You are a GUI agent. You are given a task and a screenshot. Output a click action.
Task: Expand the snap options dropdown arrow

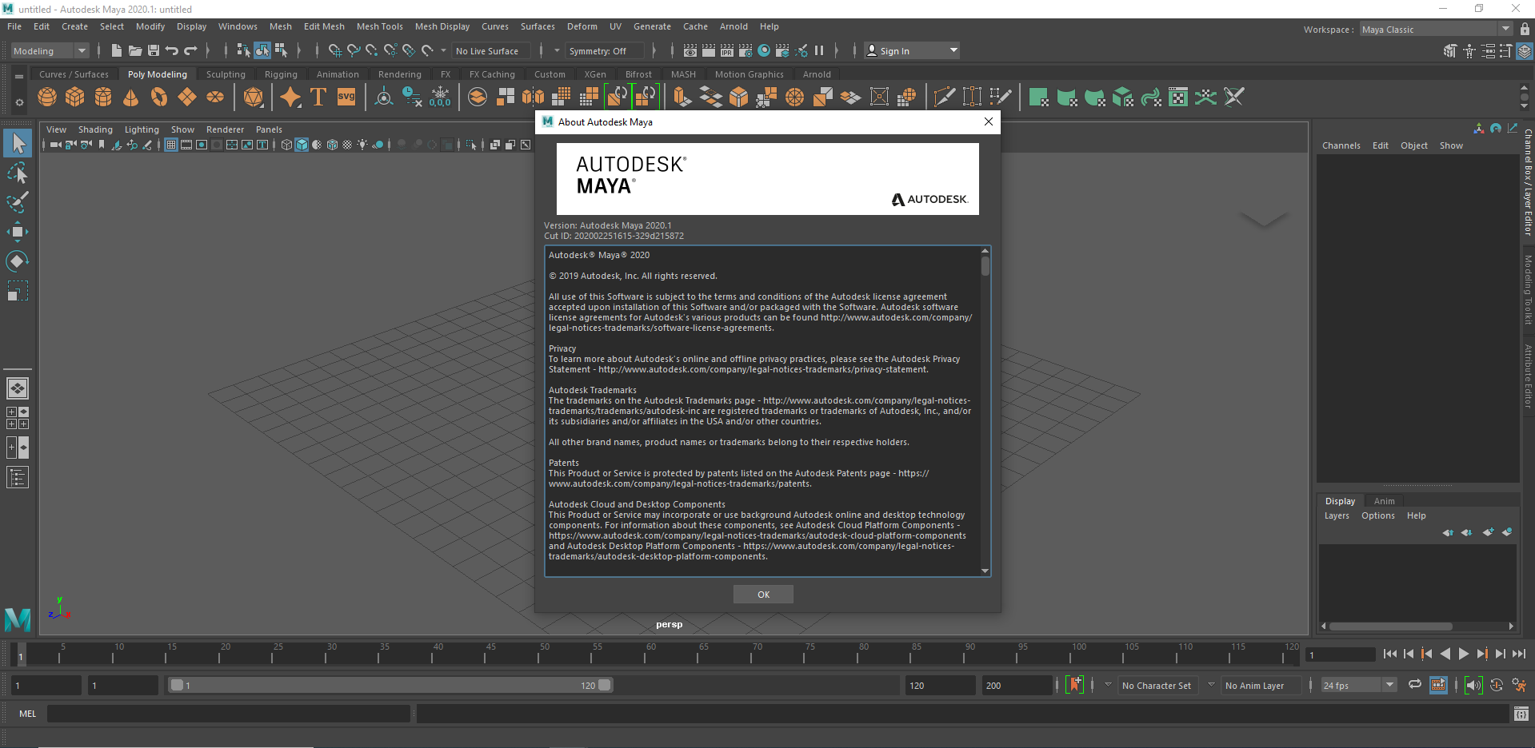click(x=444, y=50)
